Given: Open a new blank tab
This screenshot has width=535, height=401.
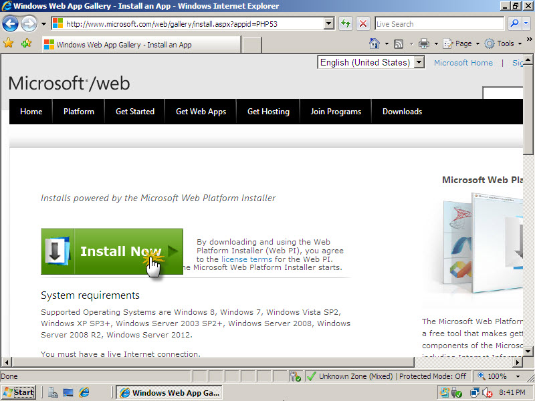Looking at the screenshot, I should (252, 45).
